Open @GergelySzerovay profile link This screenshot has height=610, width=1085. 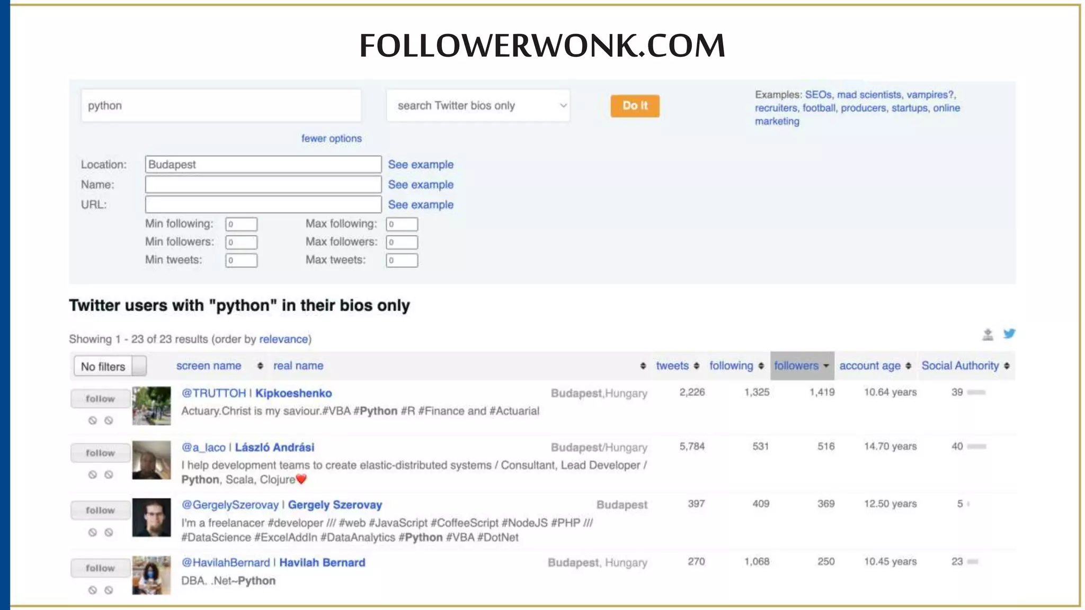click(230, 505)
